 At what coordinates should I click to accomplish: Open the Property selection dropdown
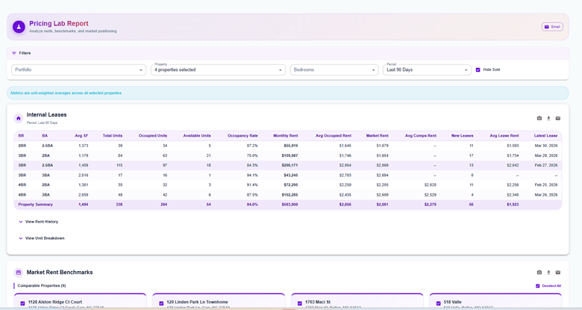click(219, 69)
